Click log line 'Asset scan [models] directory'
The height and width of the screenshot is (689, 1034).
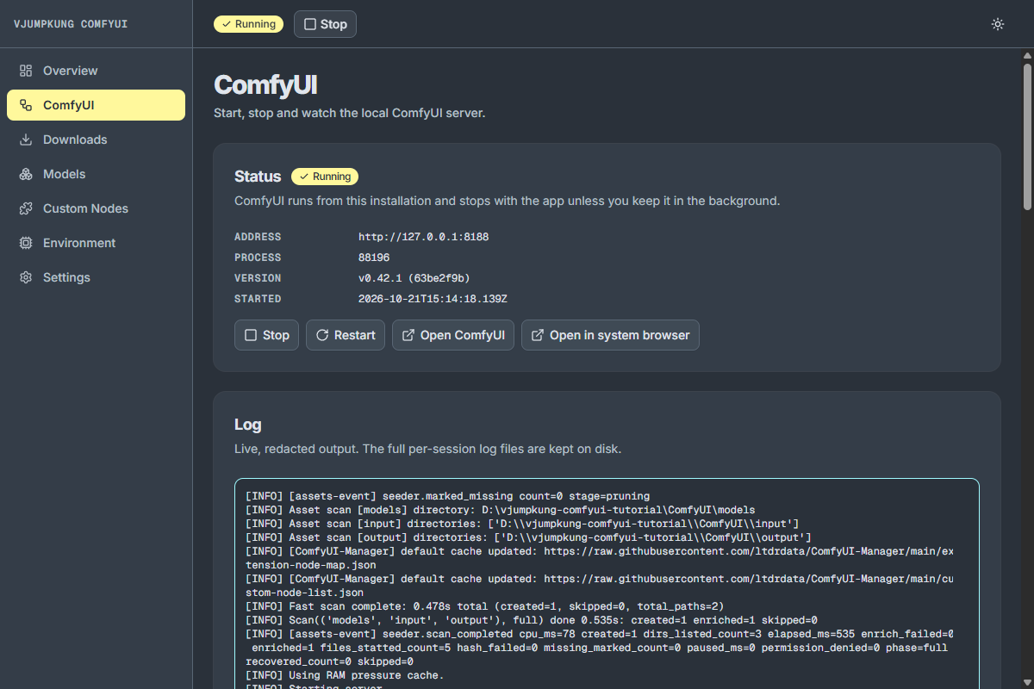[x=501, y=510]
